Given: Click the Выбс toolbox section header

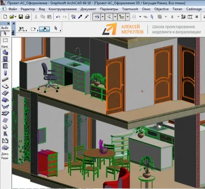Looking at the screenshot, I should pos(5,28).
